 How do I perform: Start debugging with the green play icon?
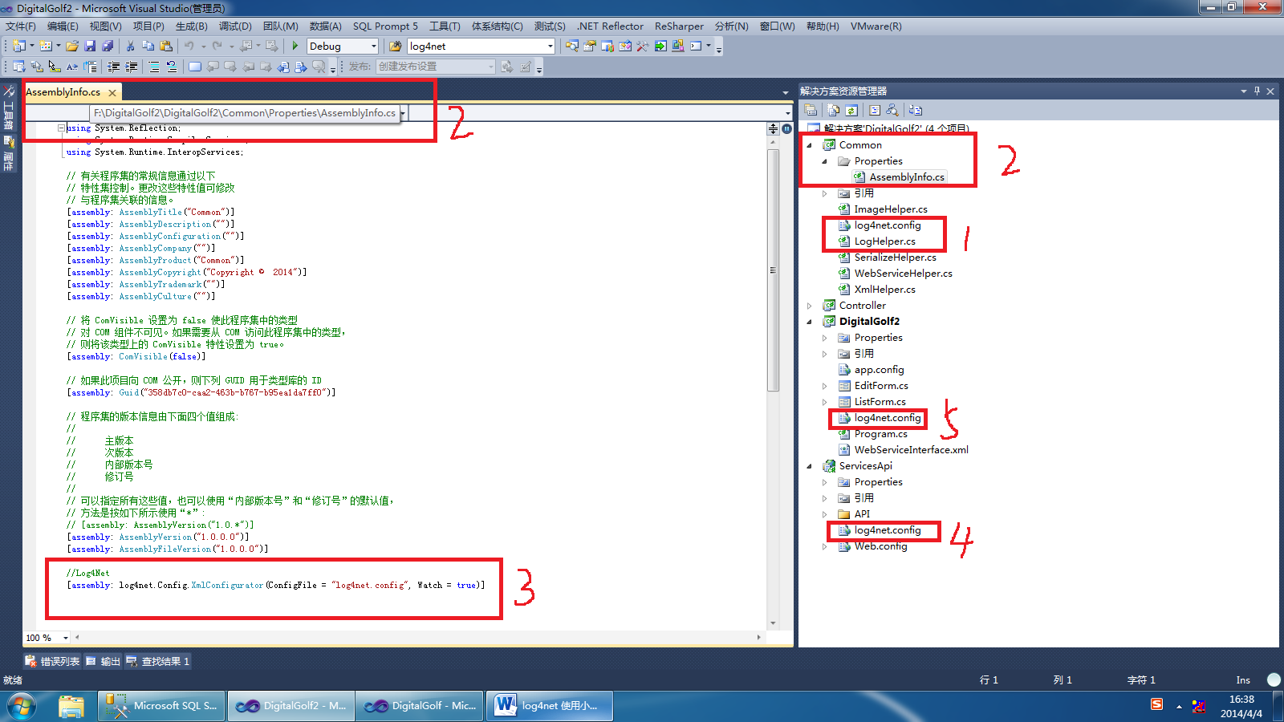coord(295,46)
